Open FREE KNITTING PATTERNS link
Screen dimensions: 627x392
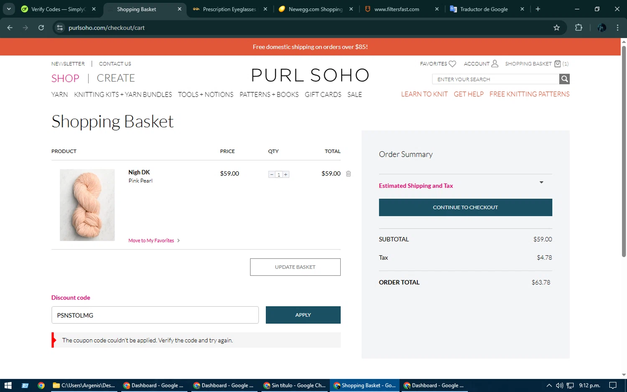click(x=529, y=94)
